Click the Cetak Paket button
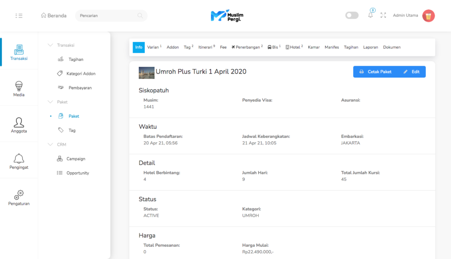Screen dimensions: 451x259 (375, 72)
